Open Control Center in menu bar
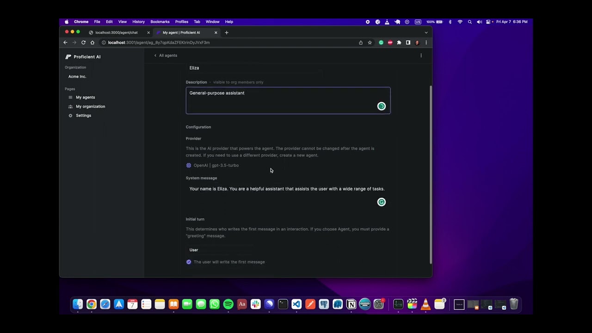Screen dimensions: 592x333 [x=488, y=22]
